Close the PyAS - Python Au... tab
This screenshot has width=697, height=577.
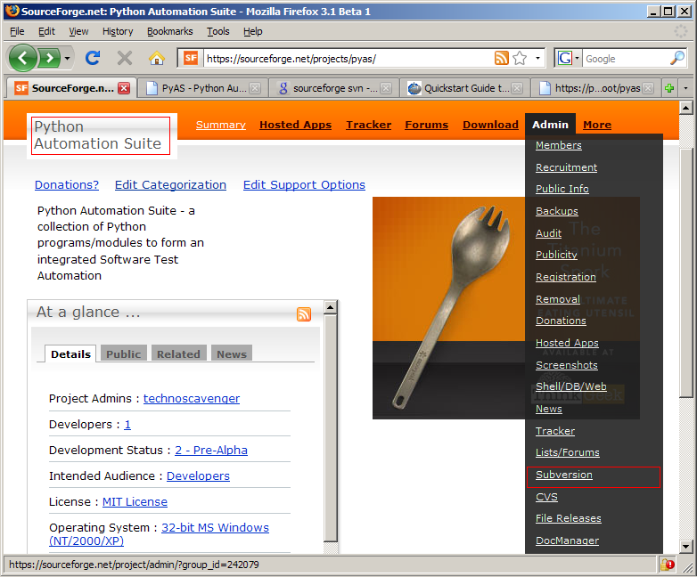coord(255,88)
